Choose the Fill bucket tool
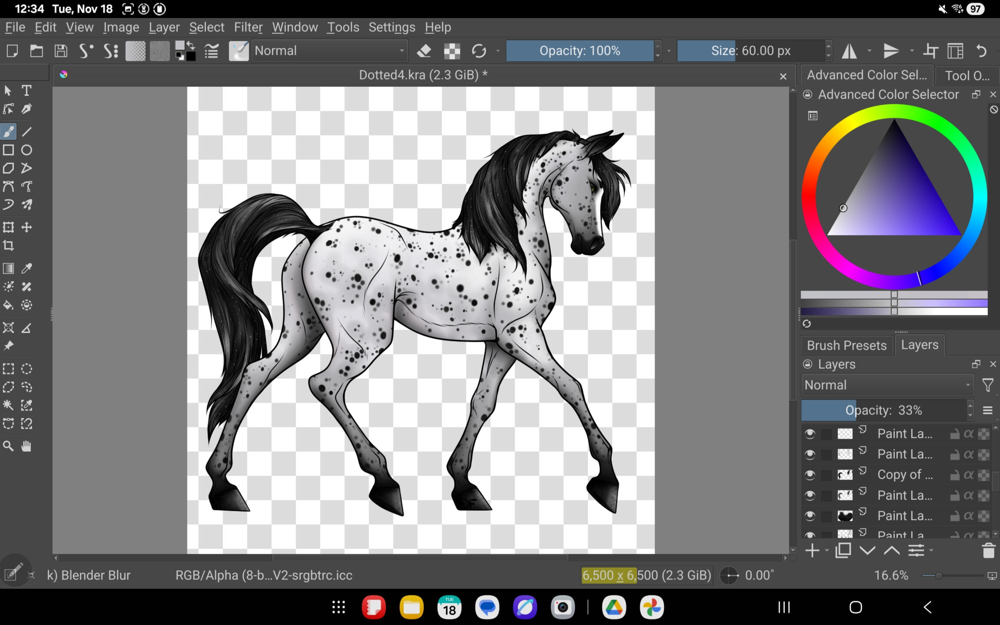The image size is (1000, 625). (x=8, y=305)
